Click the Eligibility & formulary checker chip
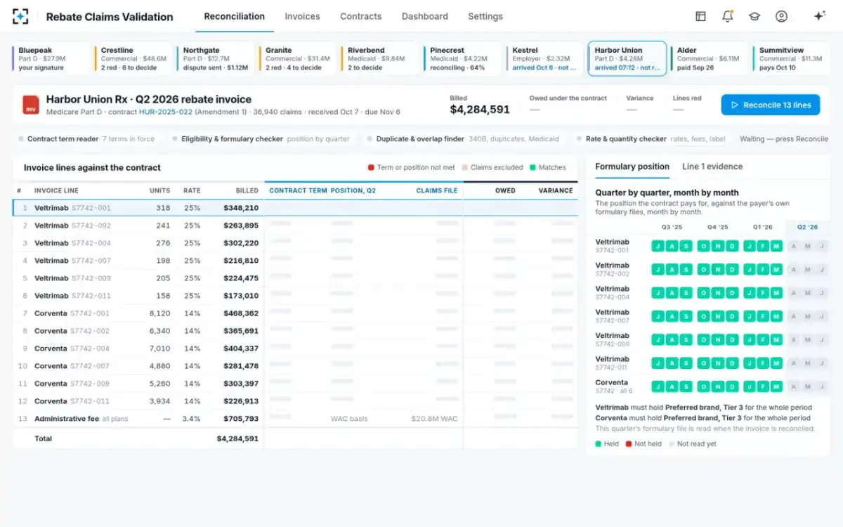 (261, 139)
